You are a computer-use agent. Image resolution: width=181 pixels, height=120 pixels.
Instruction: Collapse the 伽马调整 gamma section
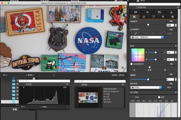[x=176, y=92]
